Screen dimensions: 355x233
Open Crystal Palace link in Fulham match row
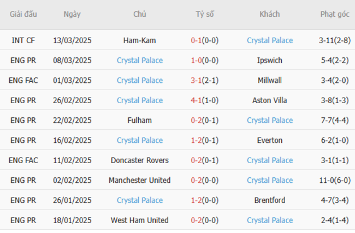[x=270, y=120]
